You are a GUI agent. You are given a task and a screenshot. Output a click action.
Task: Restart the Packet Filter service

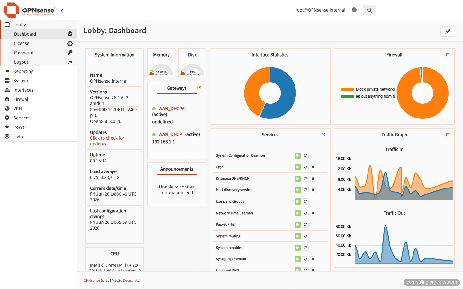click(x=305, y=224)
